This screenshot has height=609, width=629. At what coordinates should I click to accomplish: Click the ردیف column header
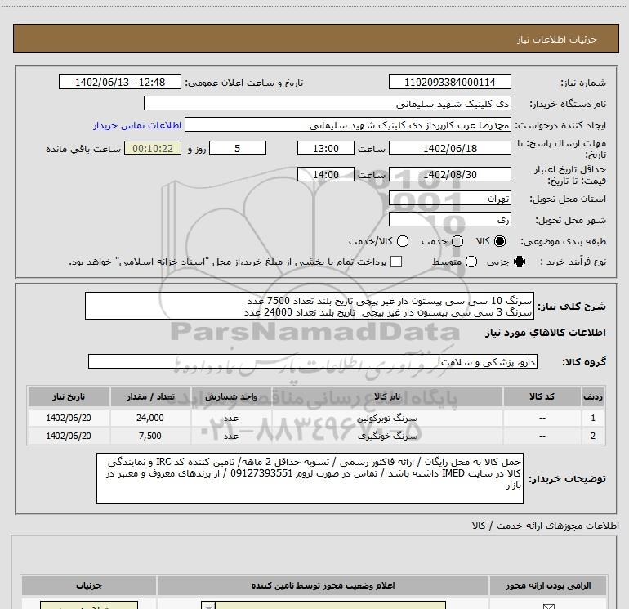[593, 396]
